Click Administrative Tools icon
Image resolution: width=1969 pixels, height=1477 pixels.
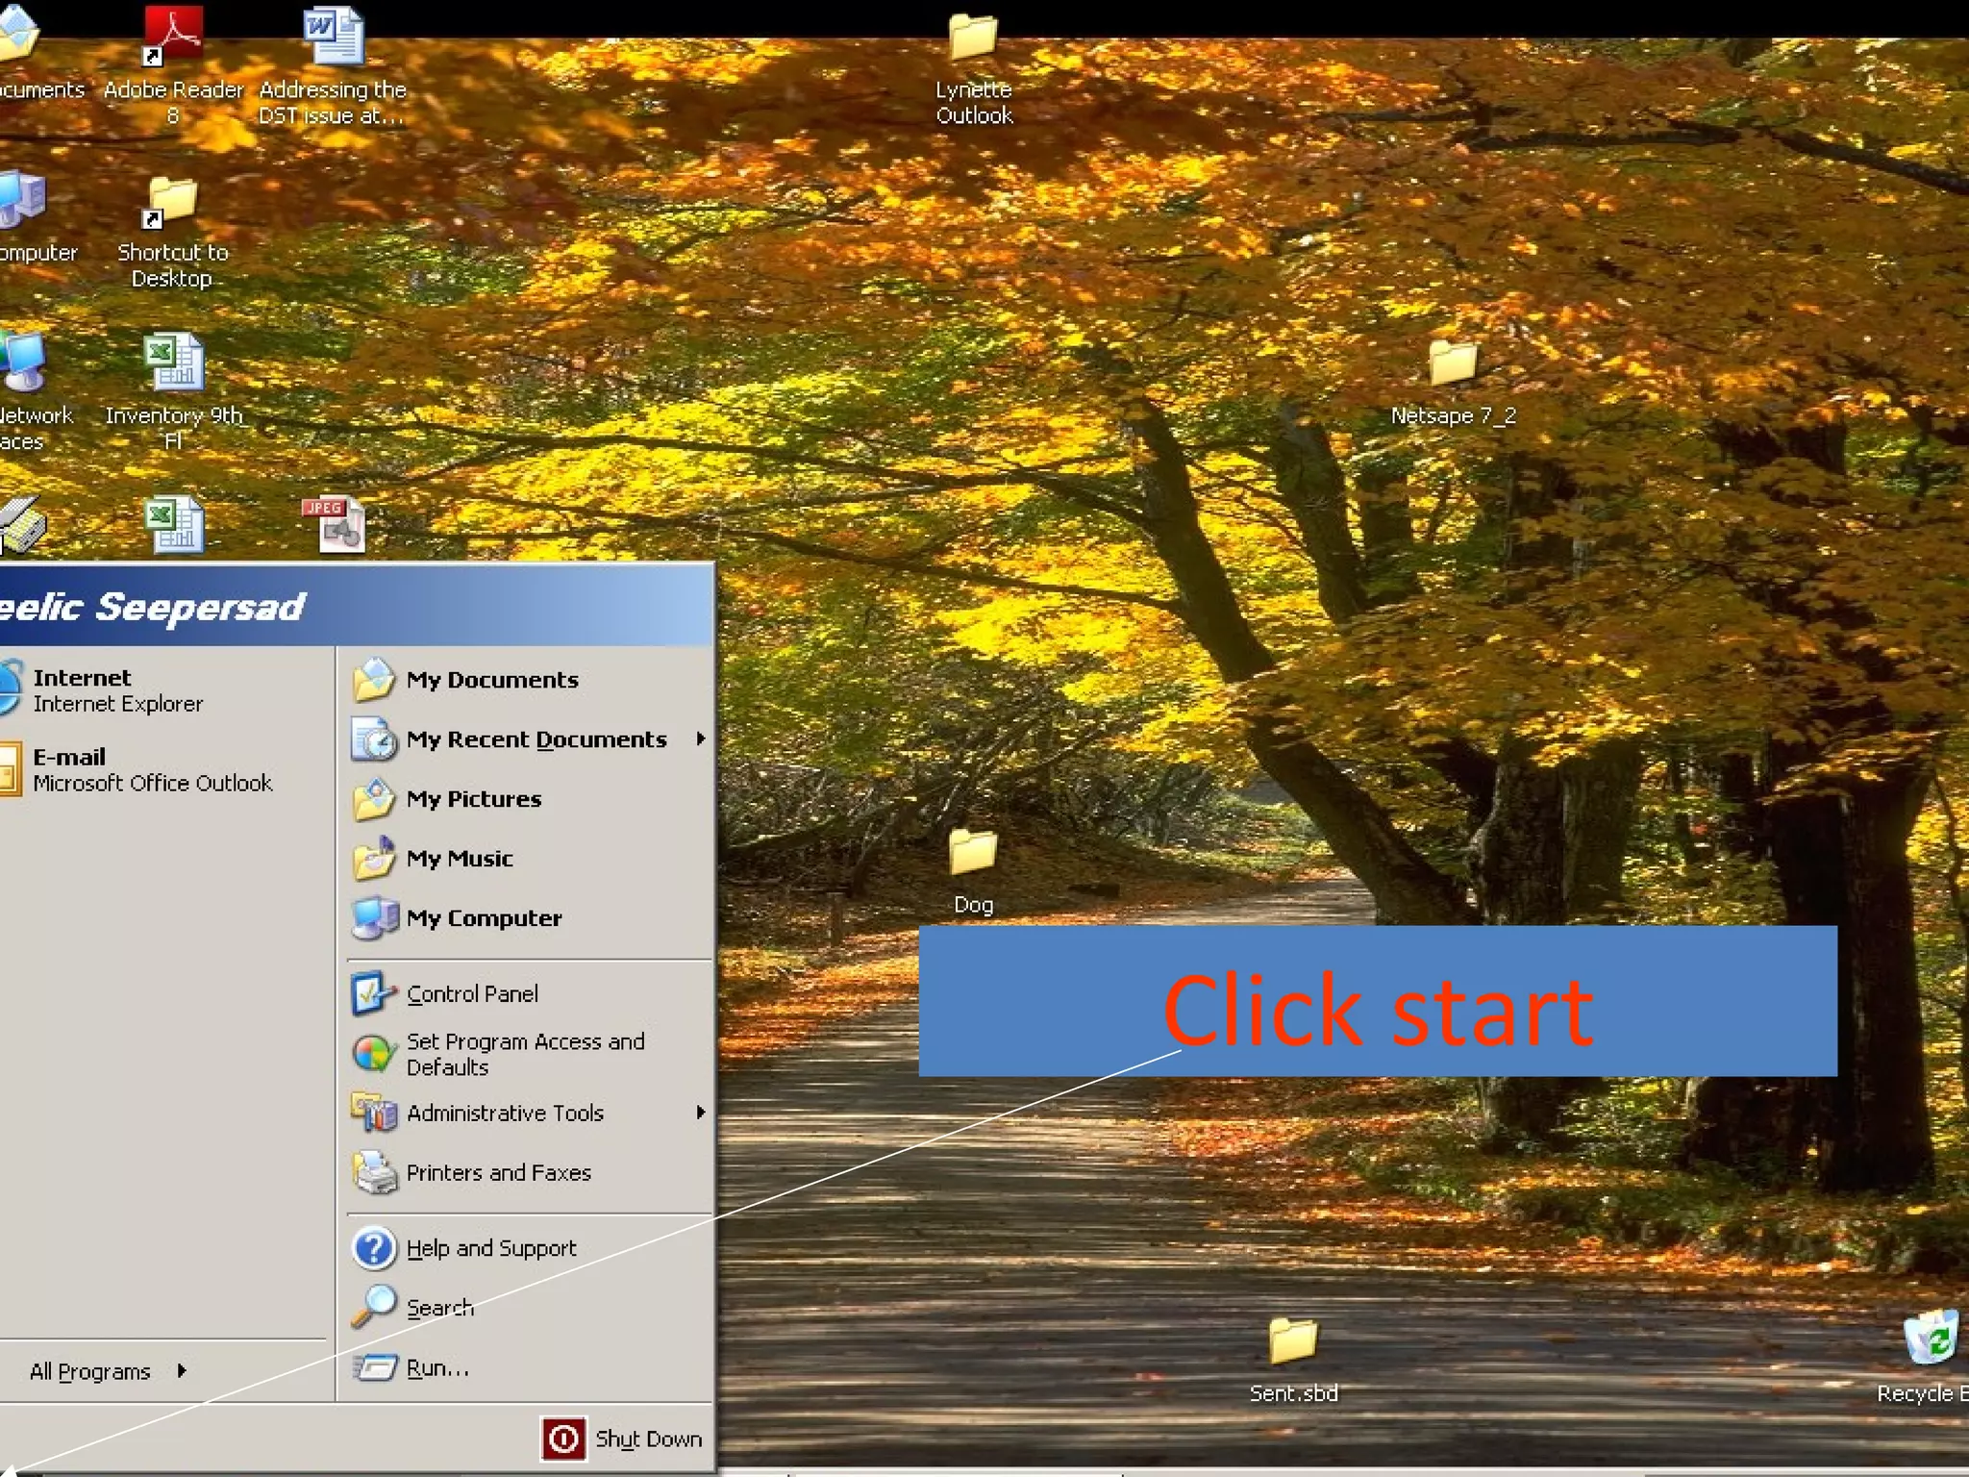(373, 1113)
